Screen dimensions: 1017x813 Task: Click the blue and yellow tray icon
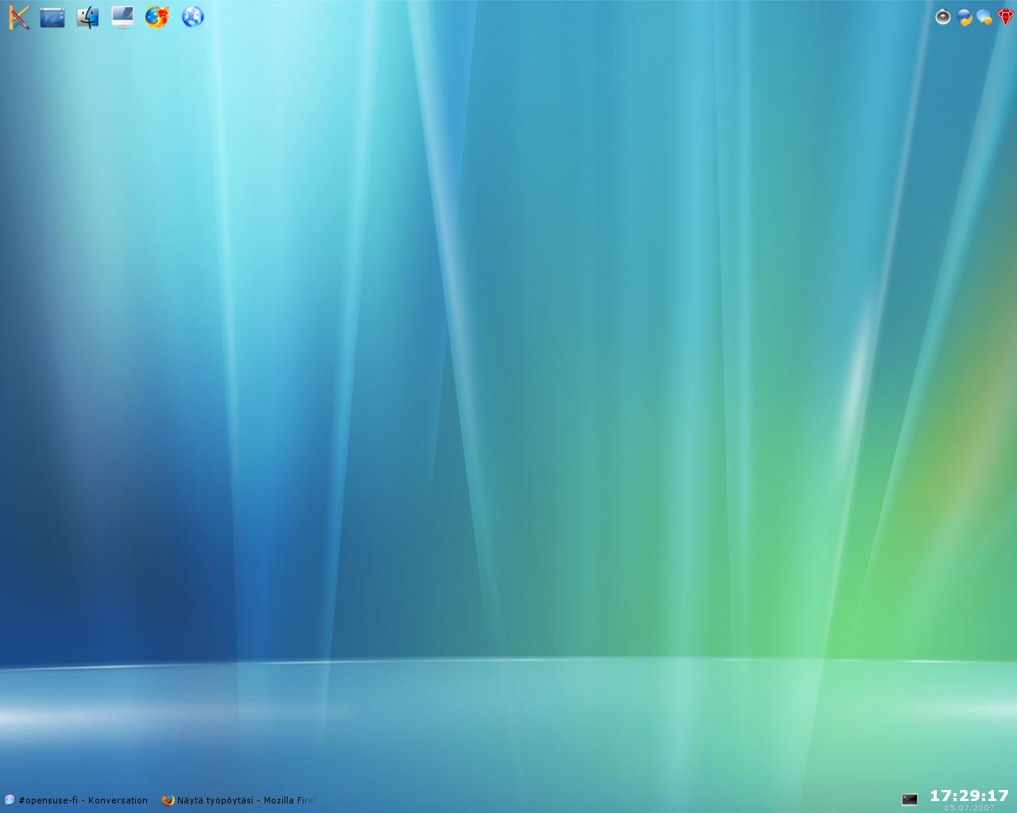(964, 17)
